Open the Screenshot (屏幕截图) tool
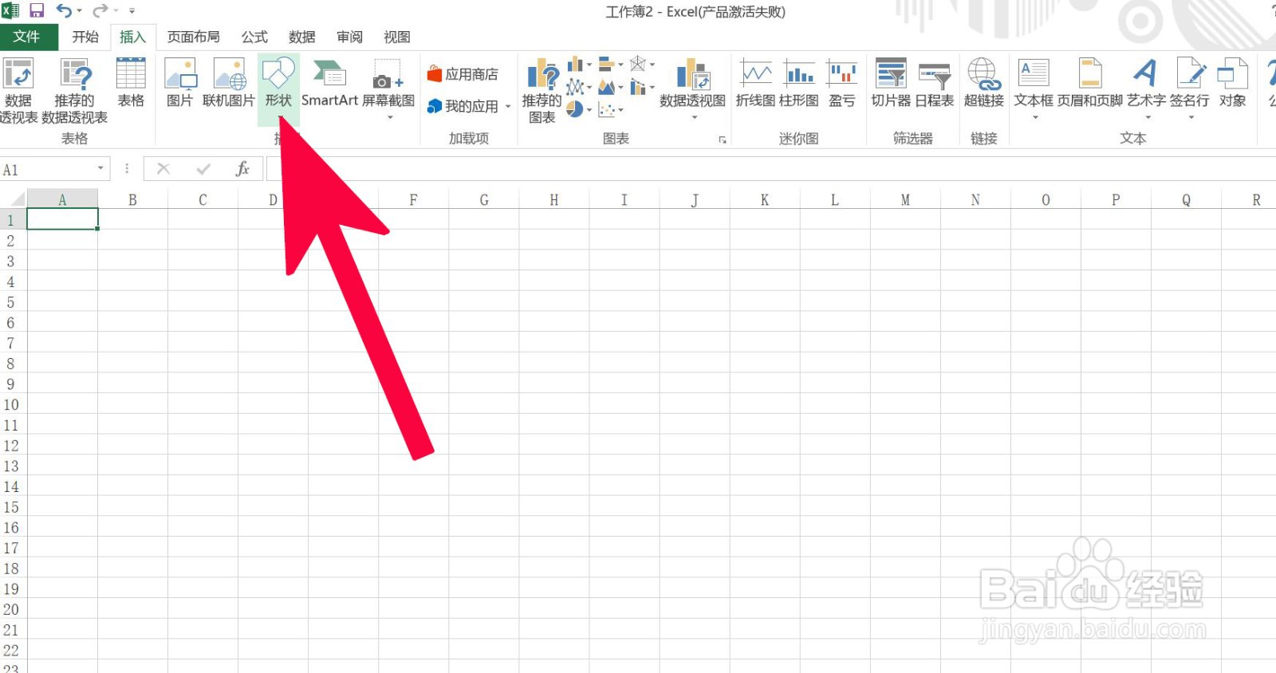The image size is (1276, 673). tap(388, 89)
